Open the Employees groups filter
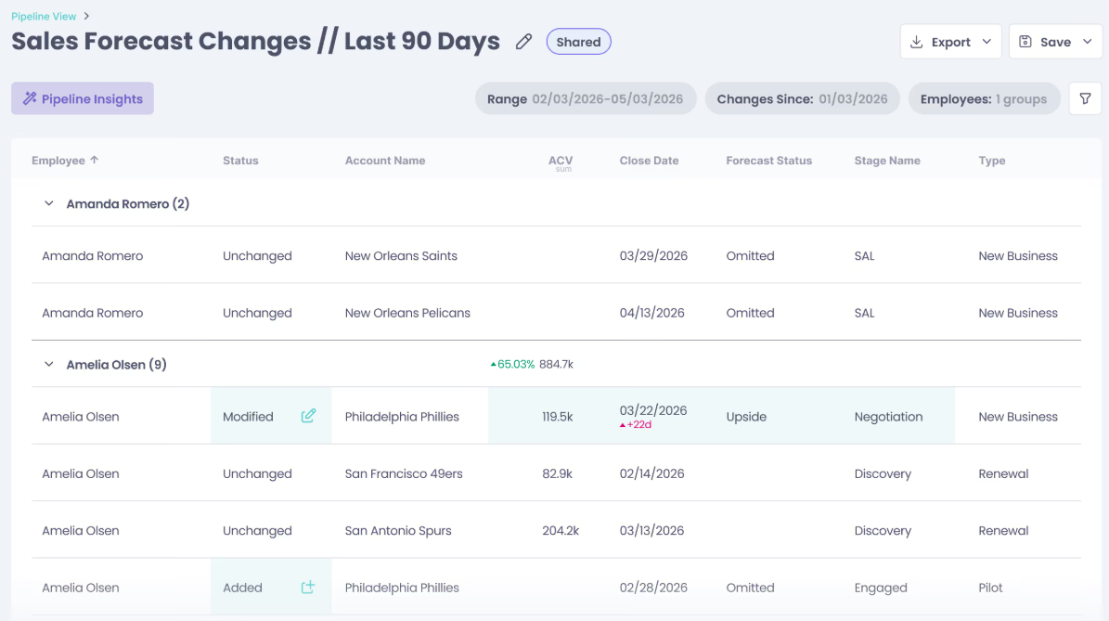The width and height of the screenshot is (1109, 621). point(984,99)
